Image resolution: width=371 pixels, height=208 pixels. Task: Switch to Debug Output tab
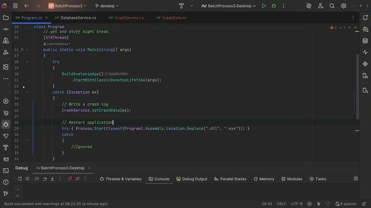192,179
